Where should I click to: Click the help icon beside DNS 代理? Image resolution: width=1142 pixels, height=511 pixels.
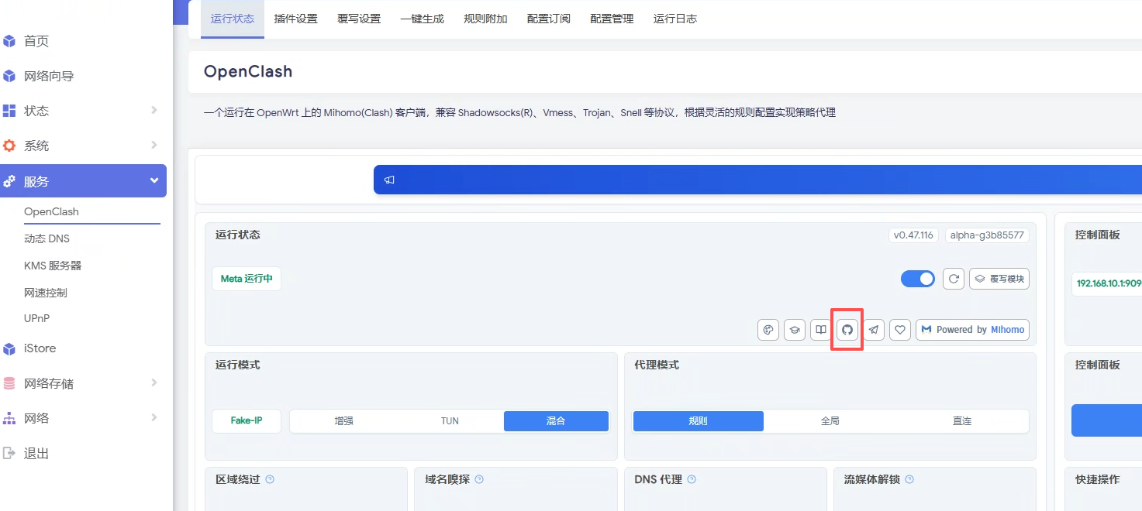(x=692, y=479)
